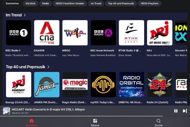The image size is (190, 127).
Task: Click 'CNA938' station name
Action: point(39,50)
